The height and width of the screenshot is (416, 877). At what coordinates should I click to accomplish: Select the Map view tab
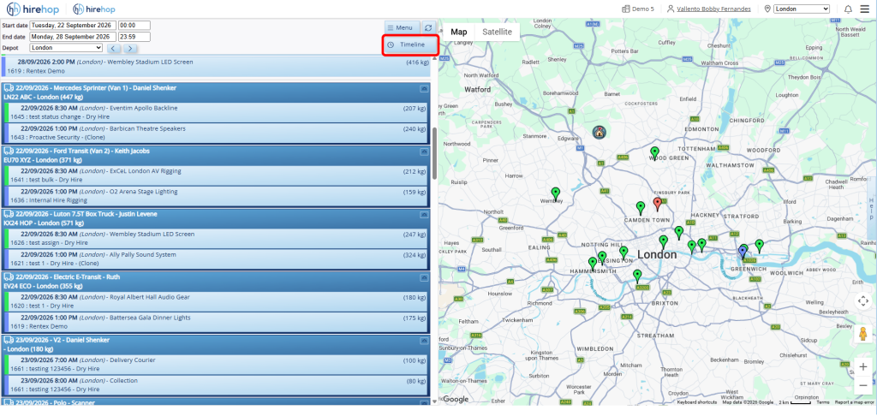click(459, 32)
